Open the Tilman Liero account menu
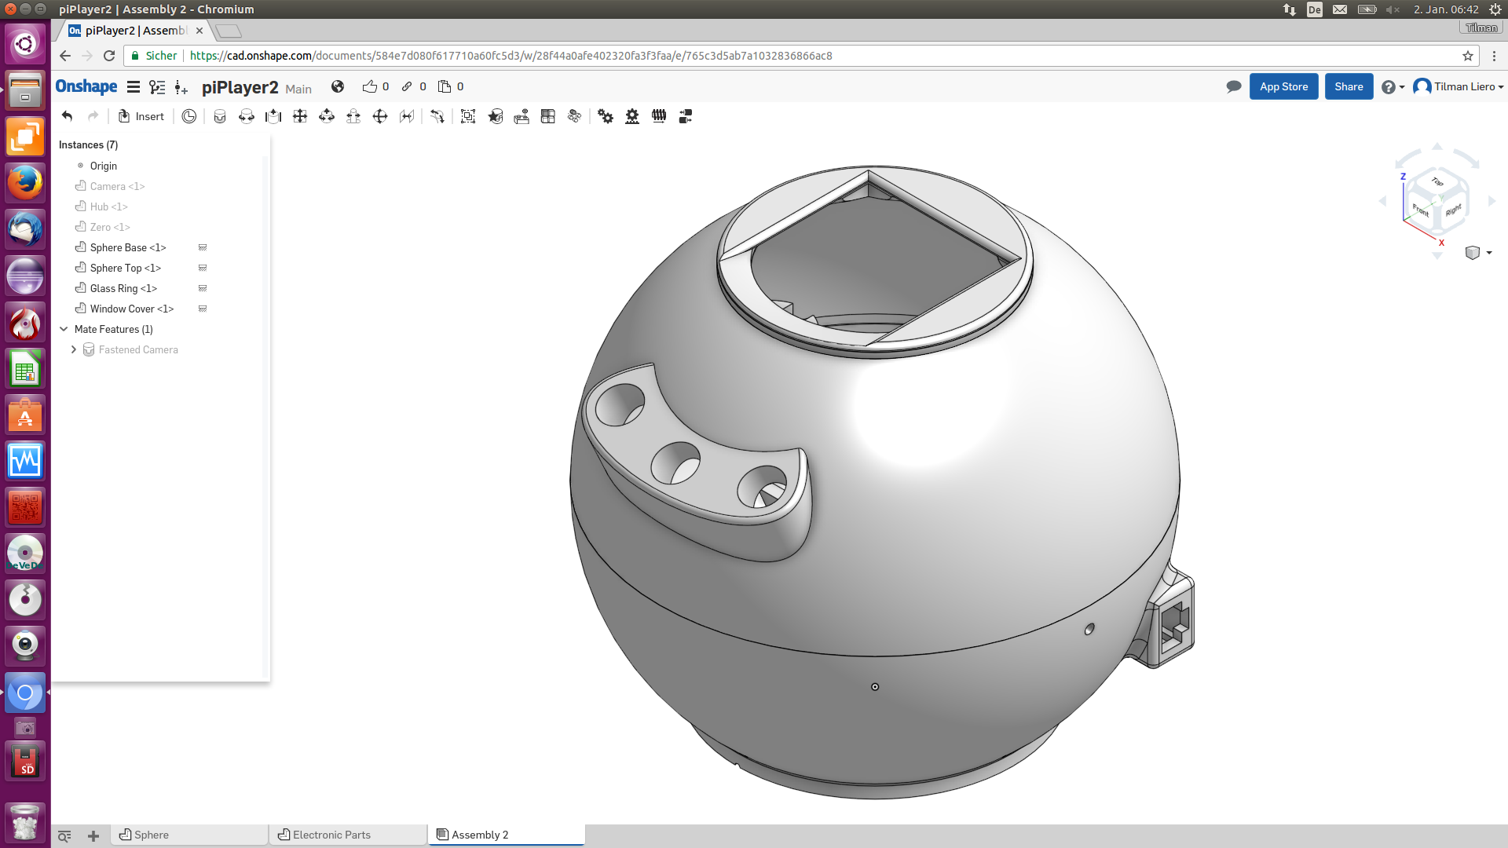1508x848 pixels. point(1459,86)
